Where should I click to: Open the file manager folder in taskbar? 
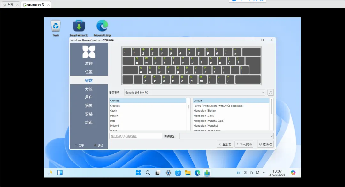click(188, 173)
